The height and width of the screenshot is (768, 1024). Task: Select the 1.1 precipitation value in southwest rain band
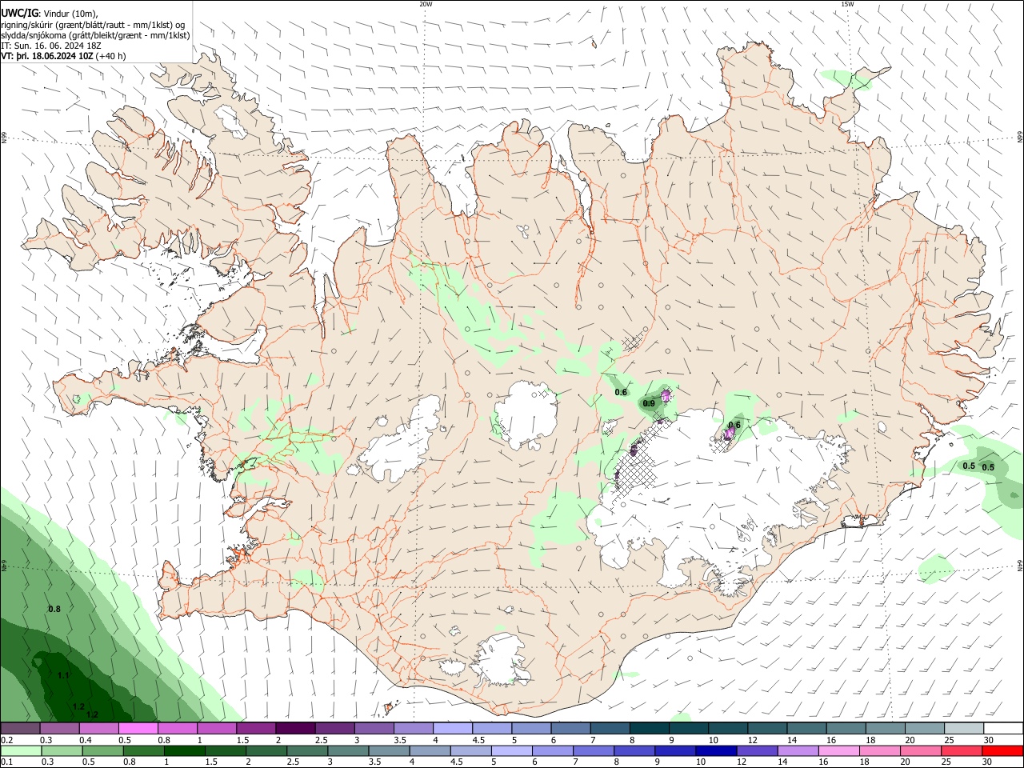point(64,676)
